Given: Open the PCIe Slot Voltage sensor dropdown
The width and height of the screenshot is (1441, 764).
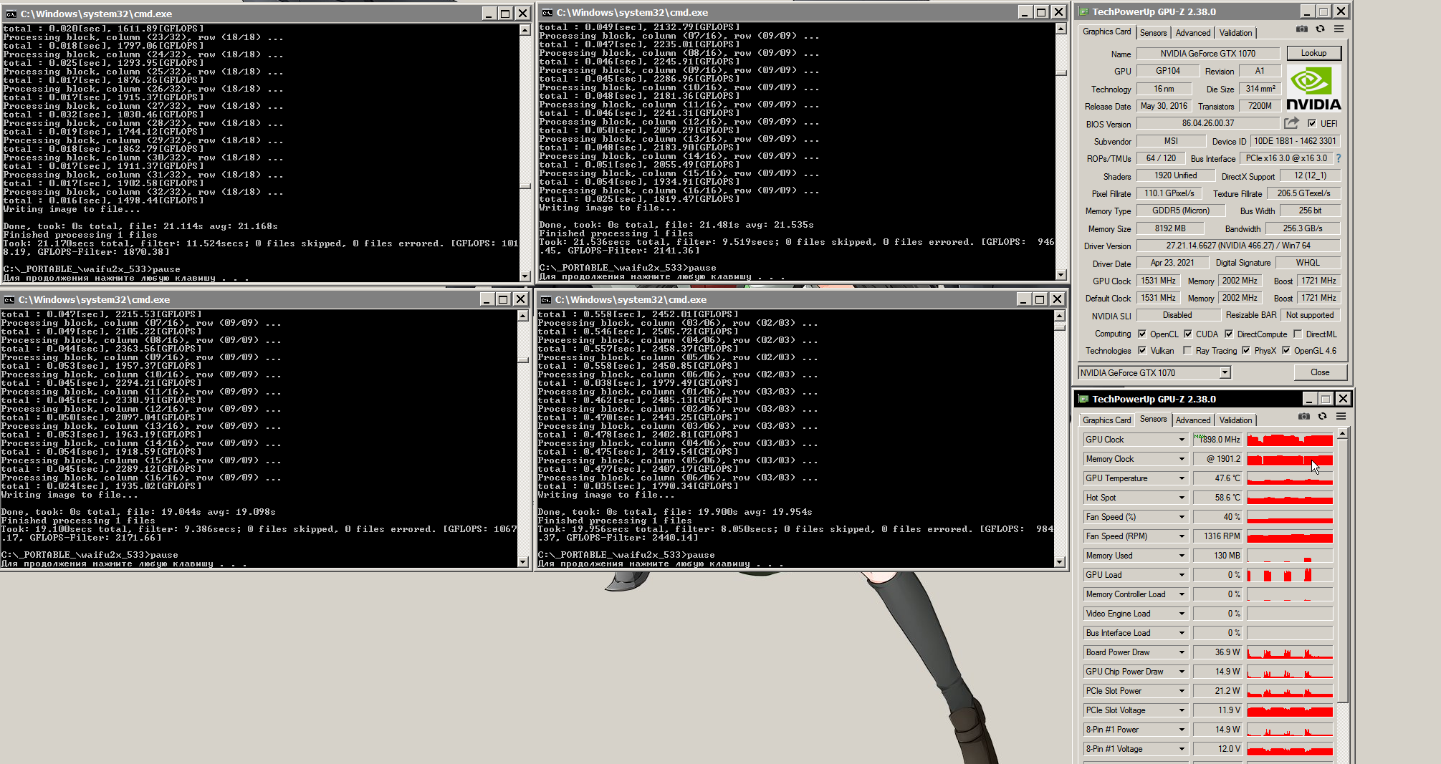Looking at the screenshot, I should tap(1182, 710).
